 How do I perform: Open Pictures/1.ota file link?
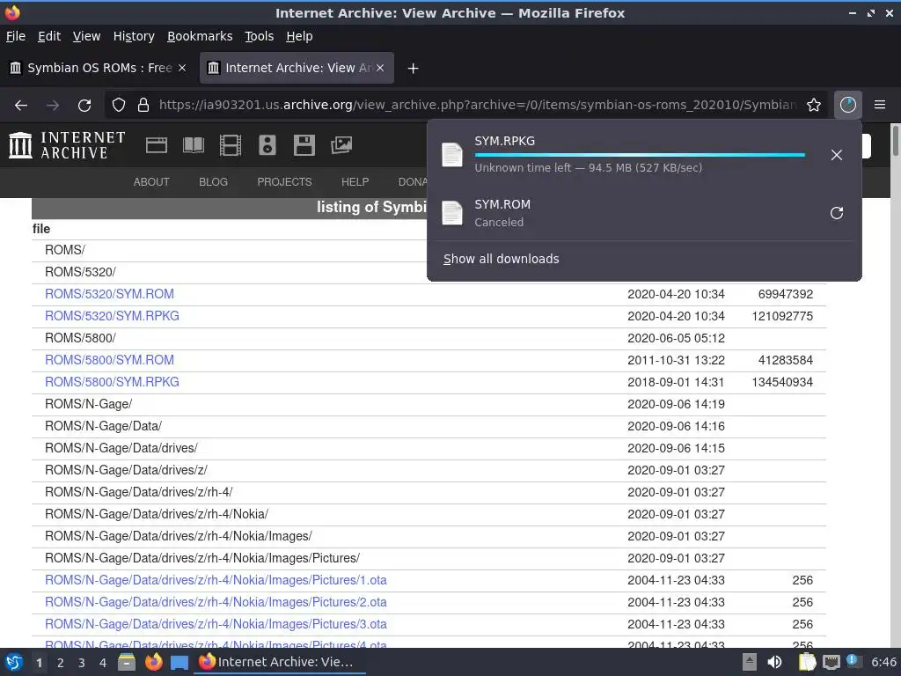(x=216, y=581)
